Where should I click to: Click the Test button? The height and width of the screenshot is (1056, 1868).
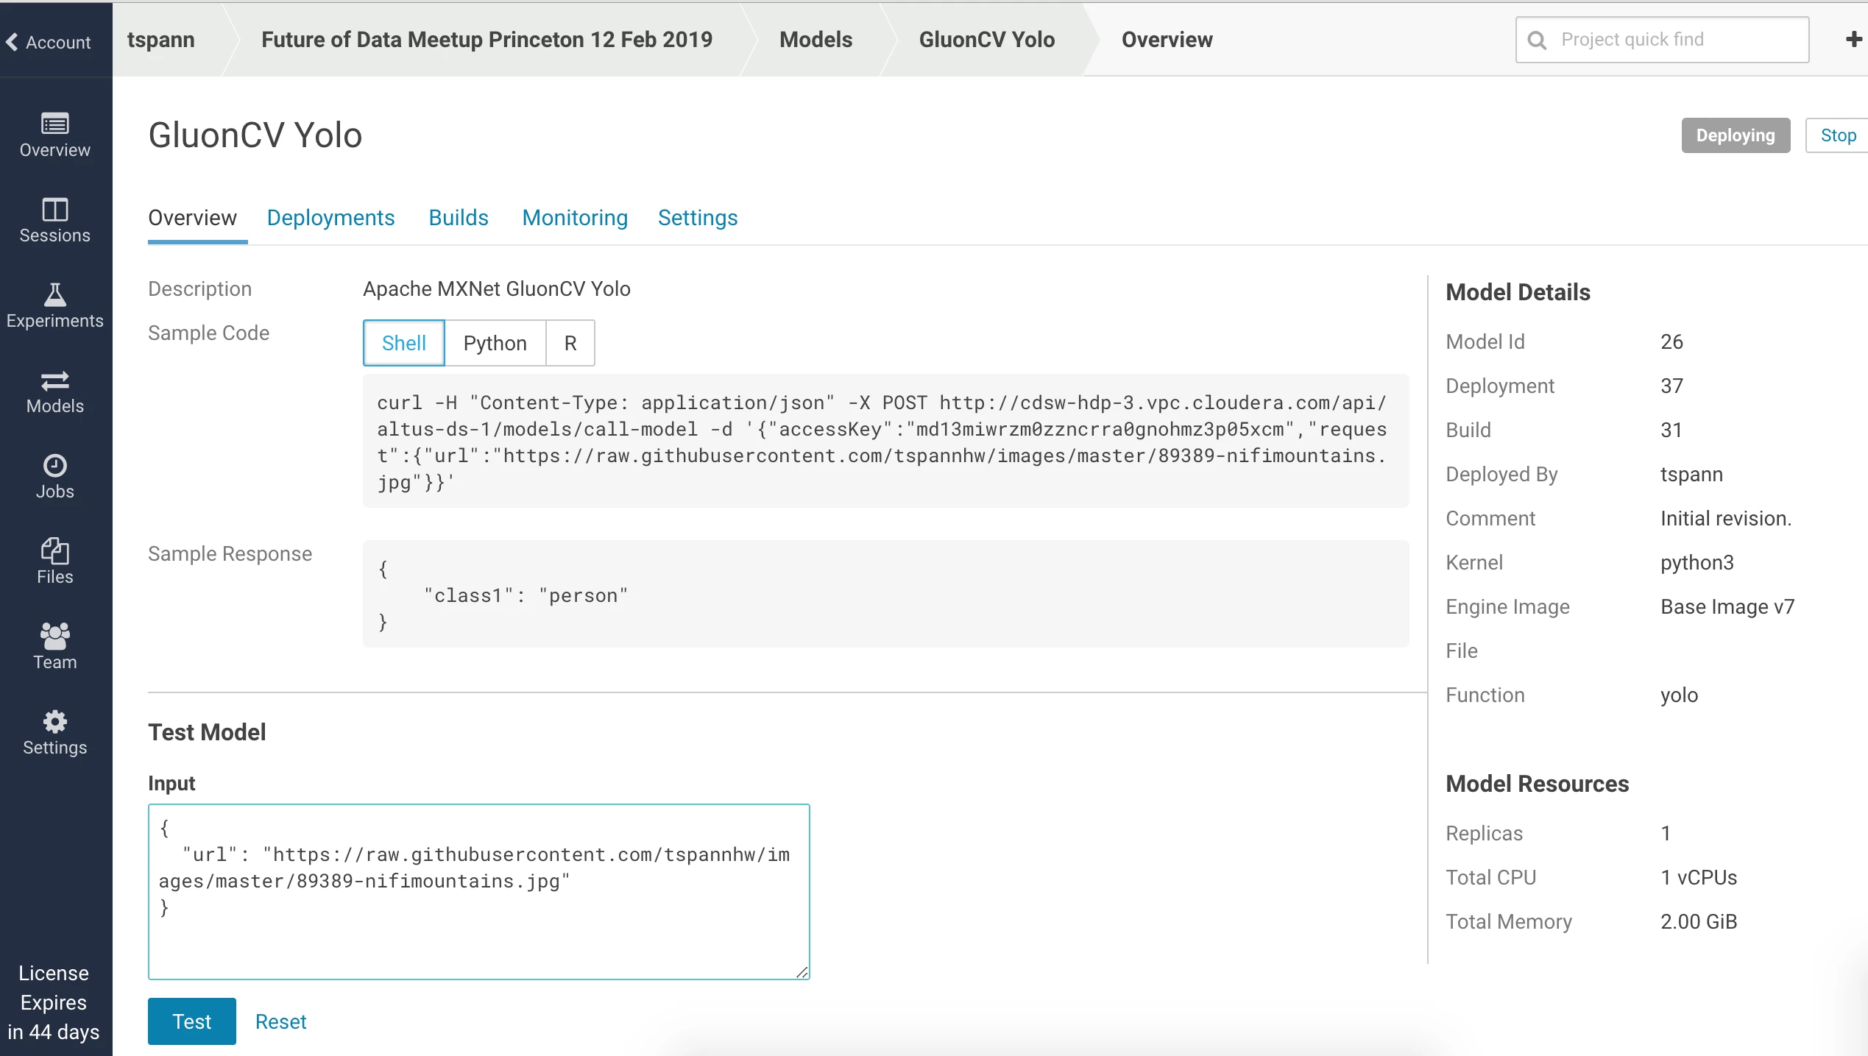(192, 1021)
